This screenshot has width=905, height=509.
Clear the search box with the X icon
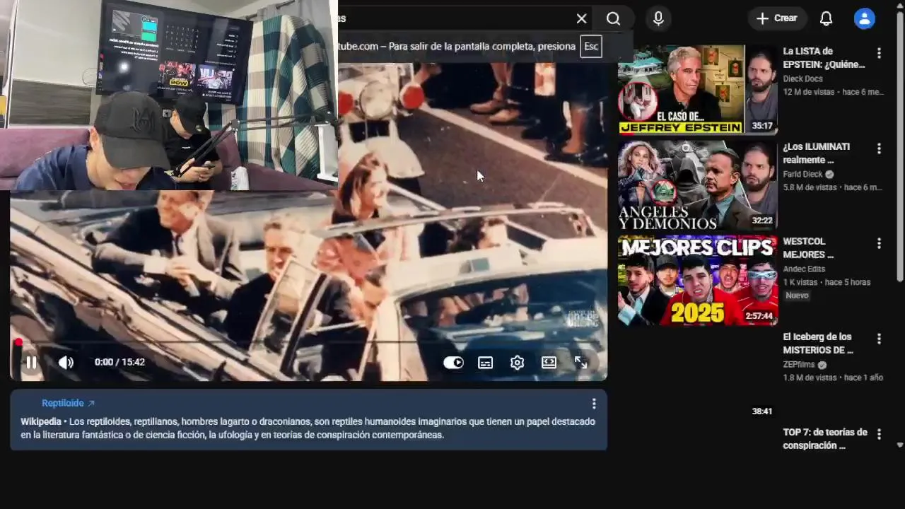coord(581,19)
